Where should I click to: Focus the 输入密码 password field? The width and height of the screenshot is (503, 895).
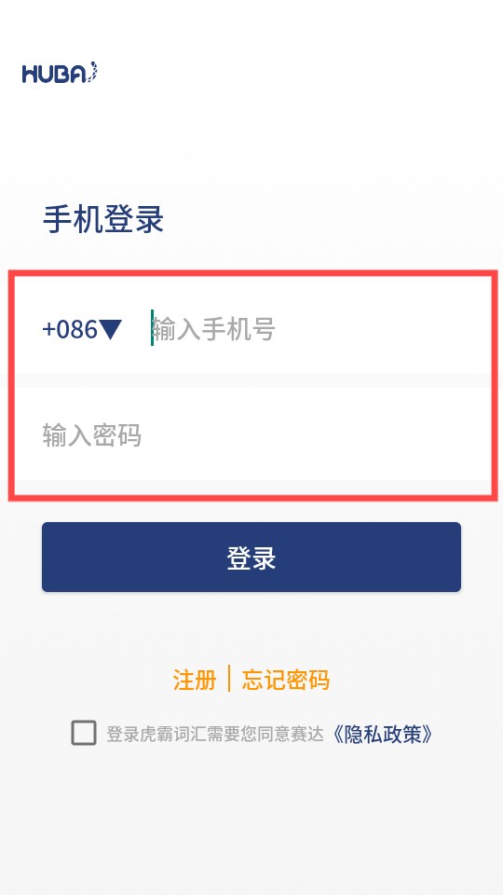tap(251, 435)
